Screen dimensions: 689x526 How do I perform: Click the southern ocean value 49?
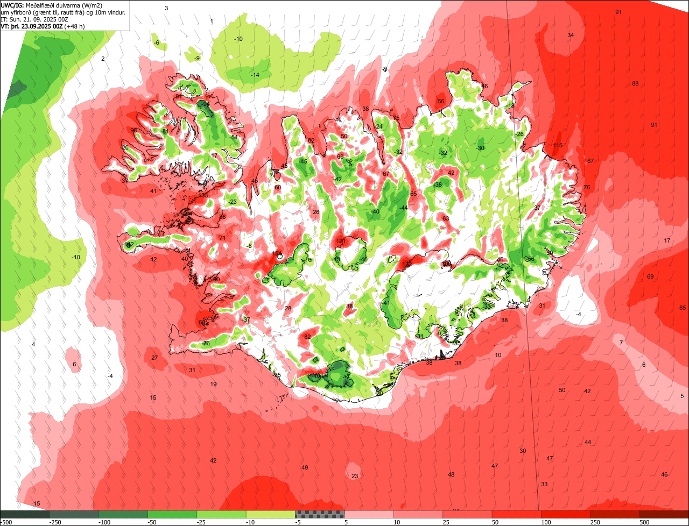tap(305, 468)
